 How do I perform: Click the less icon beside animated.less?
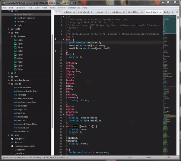[15, 87]
